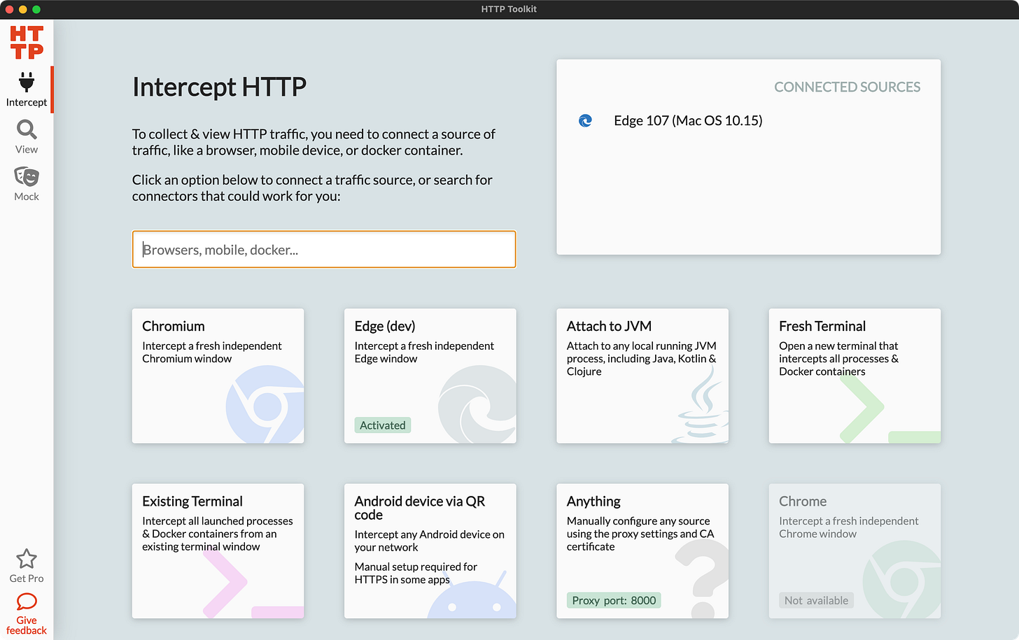The width and height of the screenshot is (1019, 640).
Task: Open the View page via magnifier icon
Action: point(27,129)
